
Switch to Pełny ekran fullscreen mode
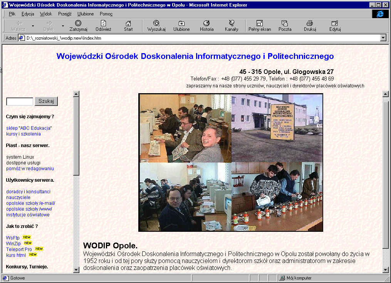pyautogui.click(x=260, y=23)
